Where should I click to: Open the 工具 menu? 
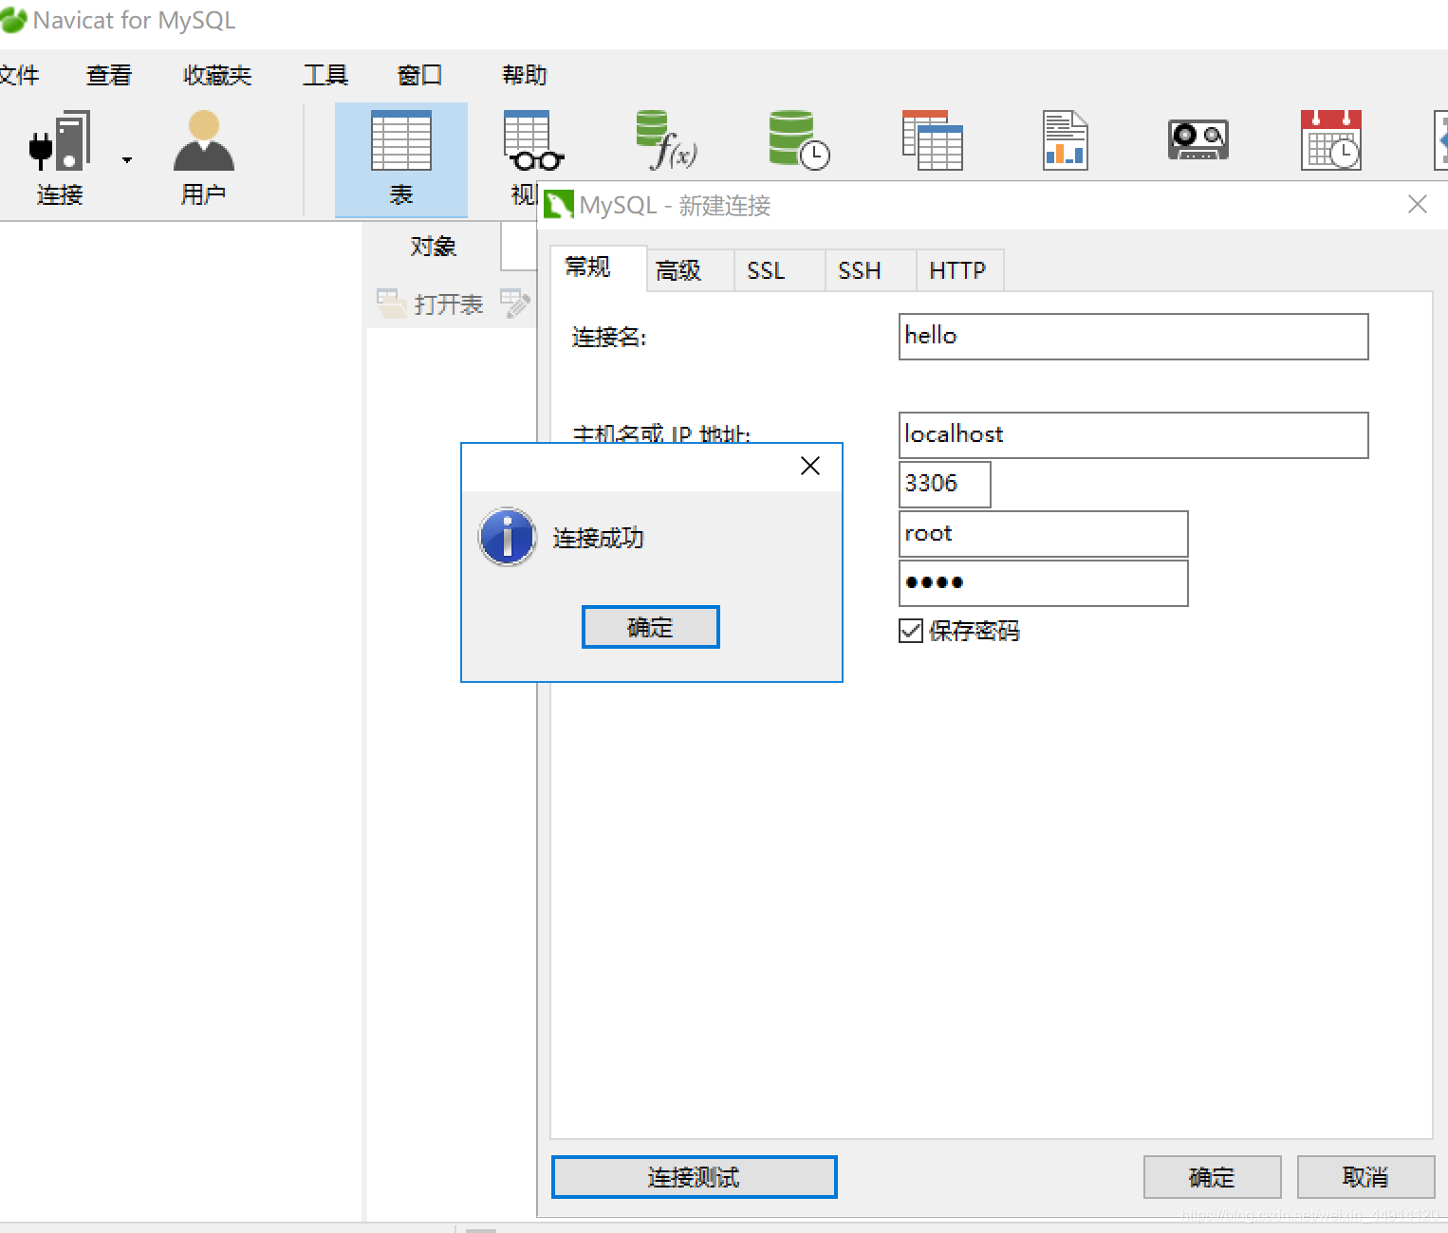325,75
